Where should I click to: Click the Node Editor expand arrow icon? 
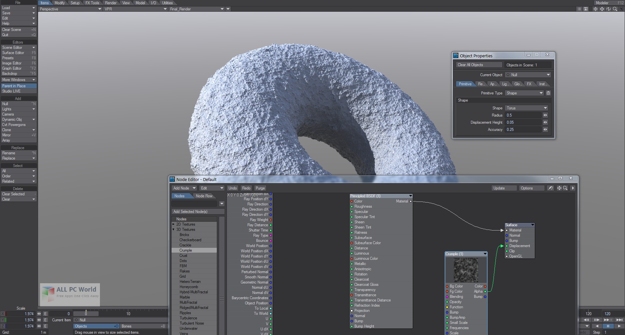point(573,188)
